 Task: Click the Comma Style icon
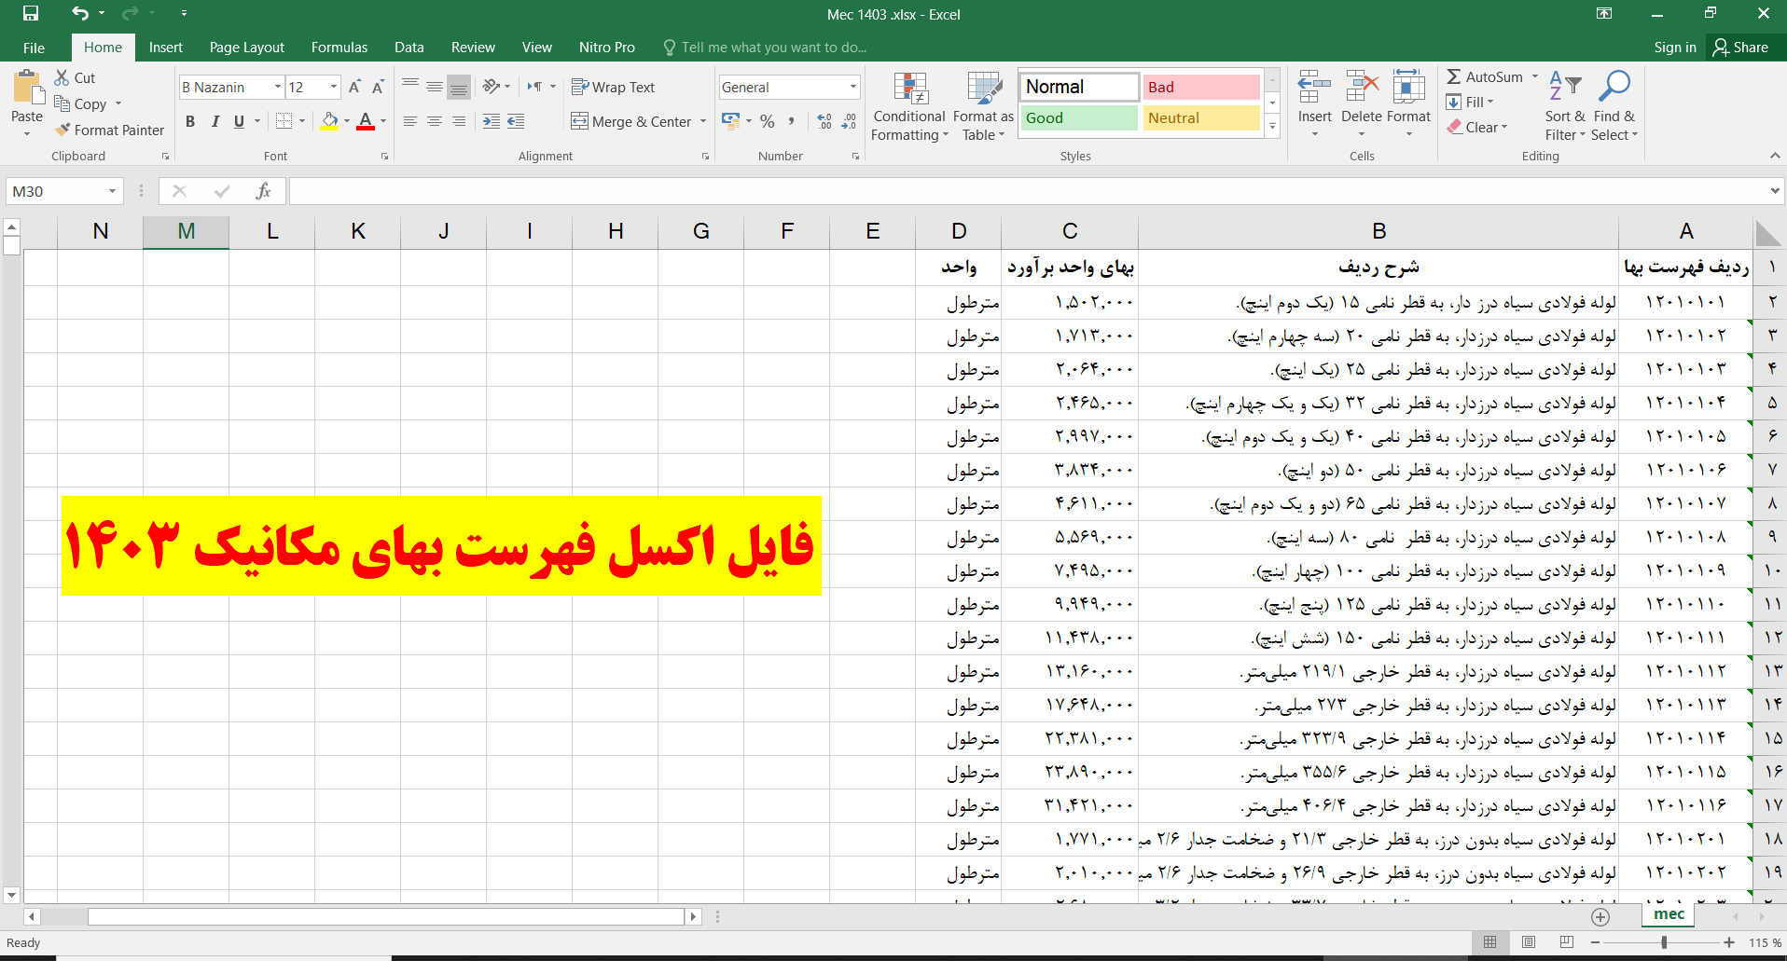[791, 121]
